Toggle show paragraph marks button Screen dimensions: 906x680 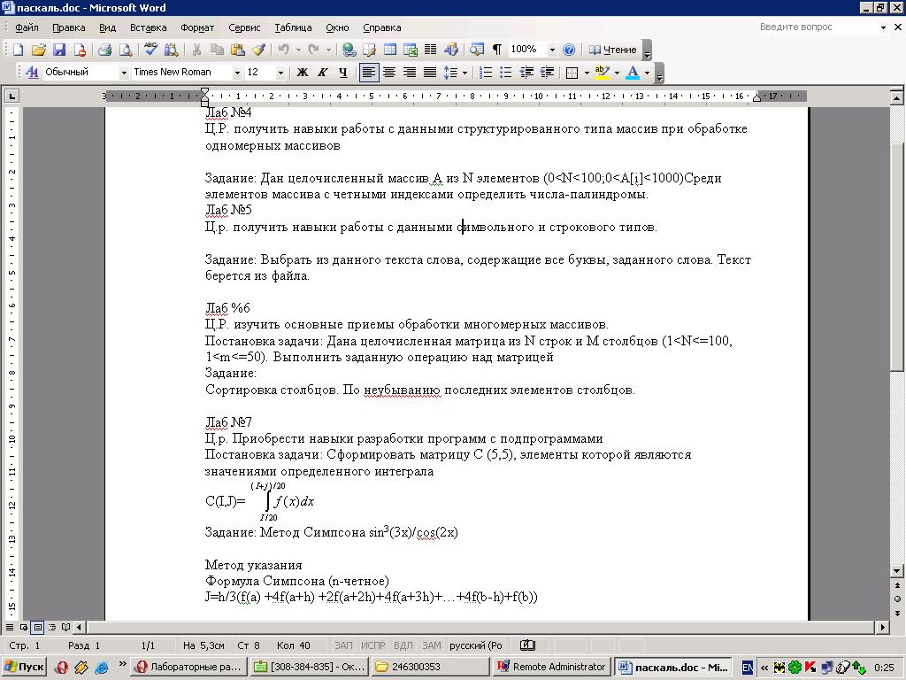pos(496,50)
